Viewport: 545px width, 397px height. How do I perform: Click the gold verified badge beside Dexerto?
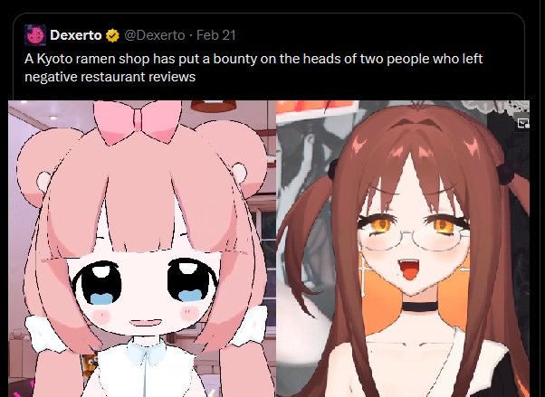tap(112, 35)
